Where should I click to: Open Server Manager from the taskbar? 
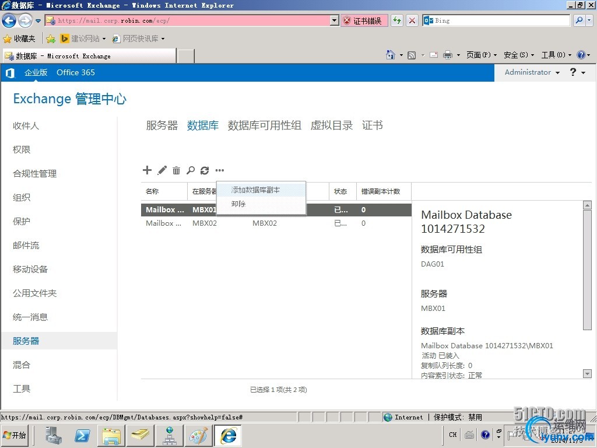(53, 436)
